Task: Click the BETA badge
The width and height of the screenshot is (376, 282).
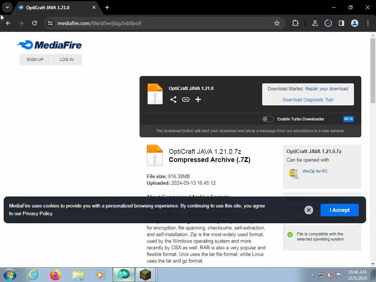Action: (348, 119)
